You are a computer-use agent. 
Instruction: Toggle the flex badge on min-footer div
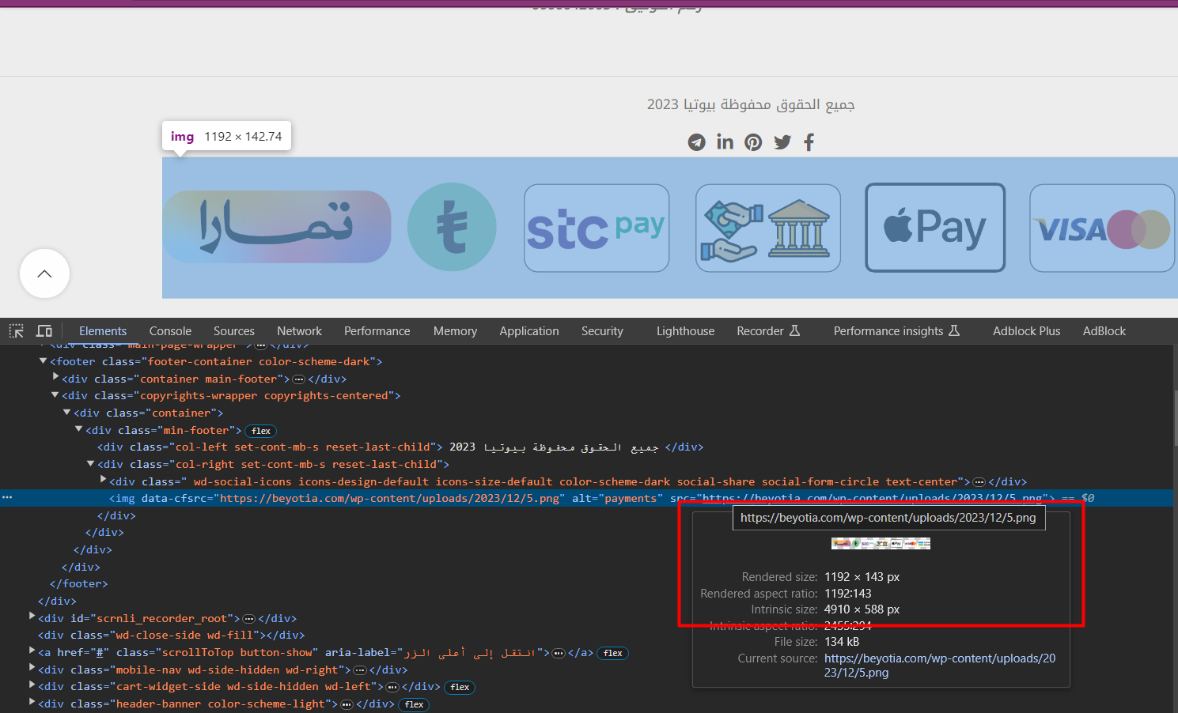261,431
